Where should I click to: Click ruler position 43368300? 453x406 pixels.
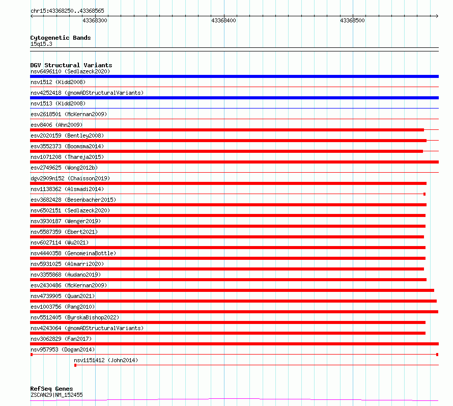tap(95, 20)
